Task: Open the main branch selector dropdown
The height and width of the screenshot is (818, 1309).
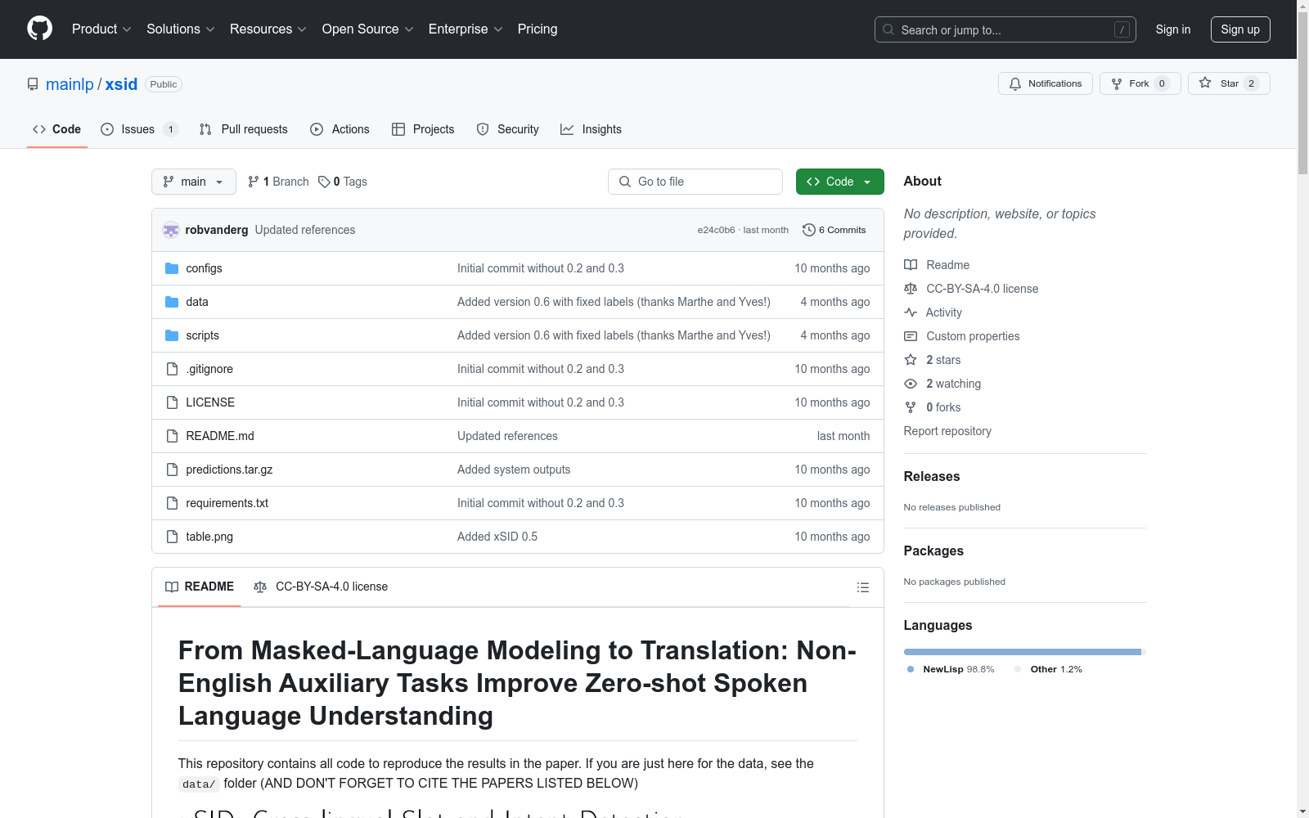Action: (x=194, y=182)
